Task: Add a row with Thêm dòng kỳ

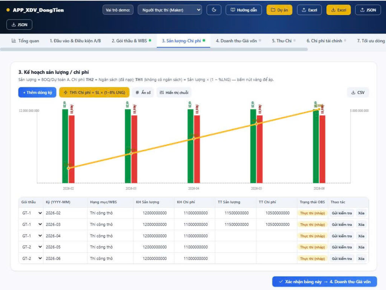Action: point(37,93)
